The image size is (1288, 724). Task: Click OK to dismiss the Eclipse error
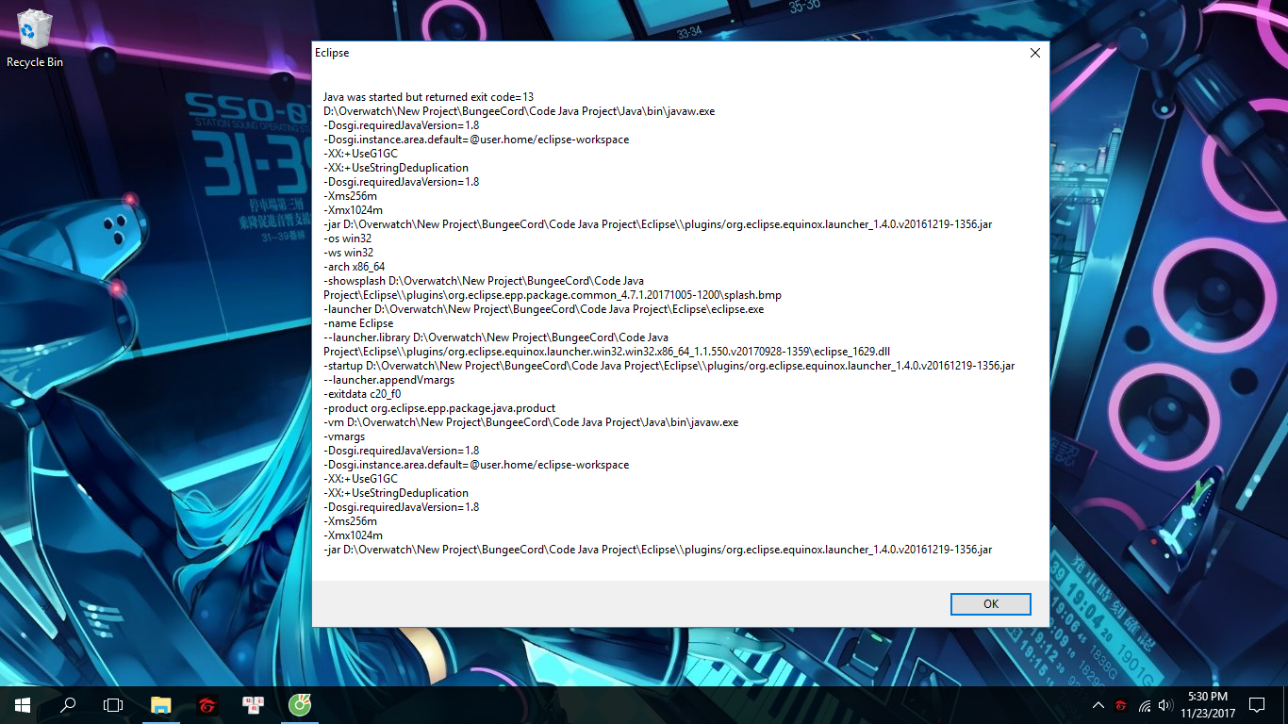990,604
